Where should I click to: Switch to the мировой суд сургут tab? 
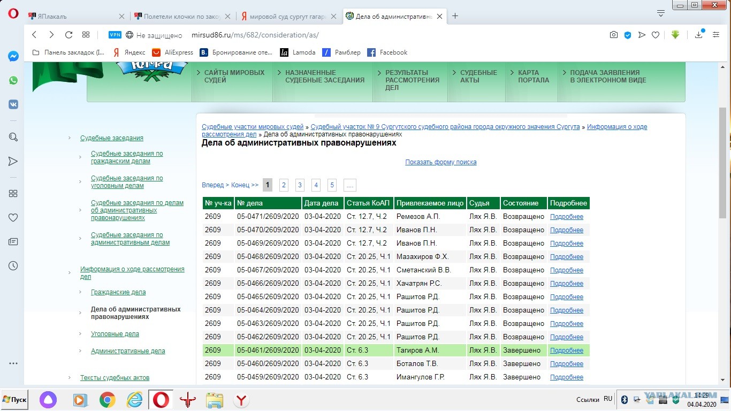coord(289,16)
